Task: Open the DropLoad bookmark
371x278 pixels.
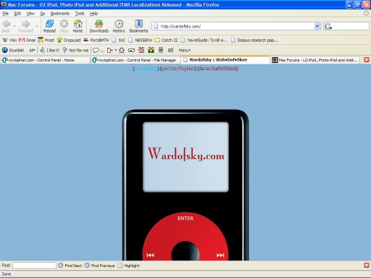Action: [x=69, y=40]
